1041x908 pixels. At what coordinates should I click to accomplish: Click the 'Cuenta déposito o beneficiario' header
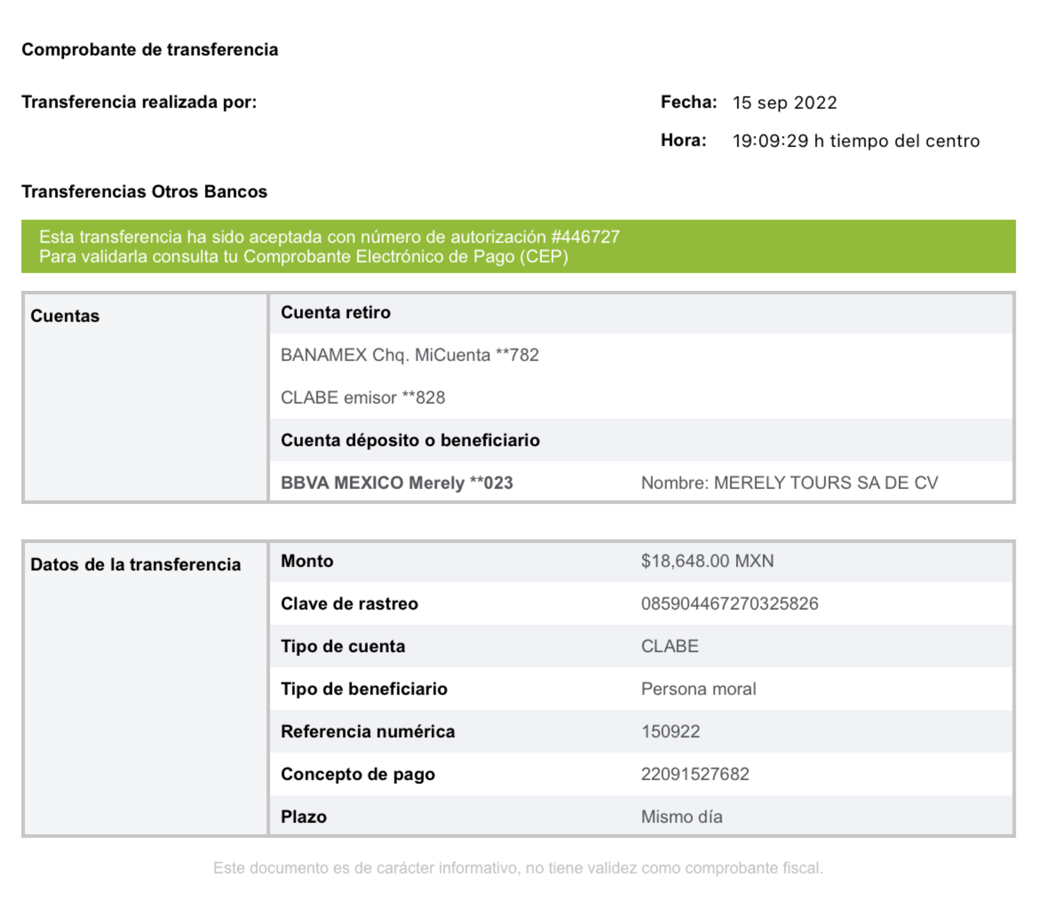pos(410,440)
